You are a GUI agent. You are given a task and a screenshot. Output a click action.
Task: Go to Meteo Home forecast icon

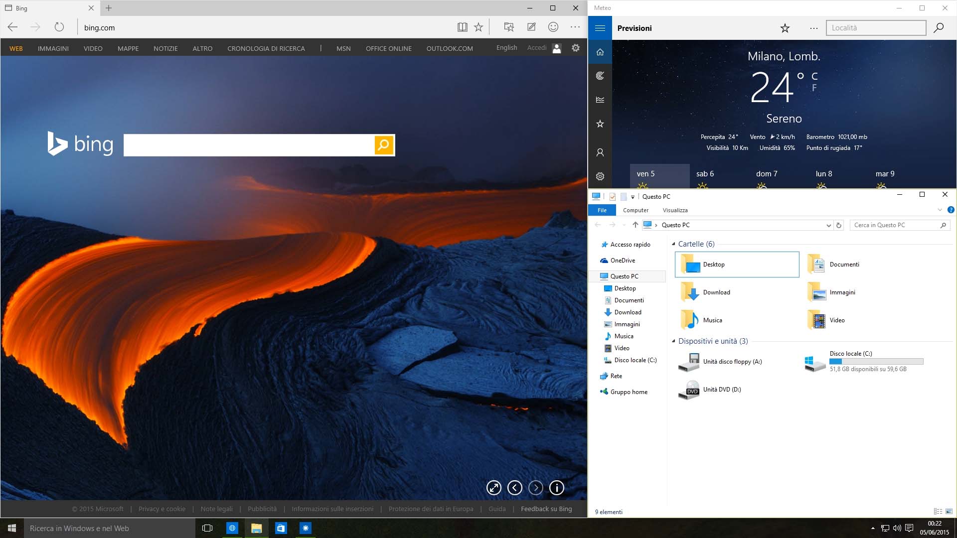[x=600, y=52]
